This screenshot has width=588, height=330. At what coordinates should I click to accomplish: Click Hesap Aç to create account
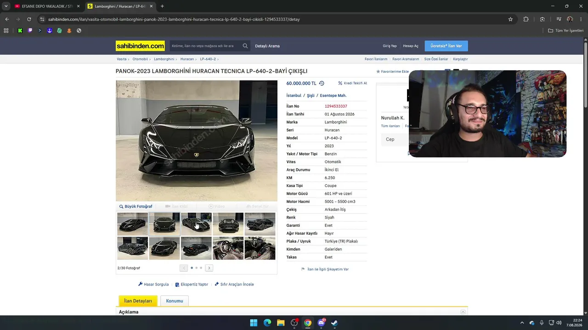[x=411, y=46]
